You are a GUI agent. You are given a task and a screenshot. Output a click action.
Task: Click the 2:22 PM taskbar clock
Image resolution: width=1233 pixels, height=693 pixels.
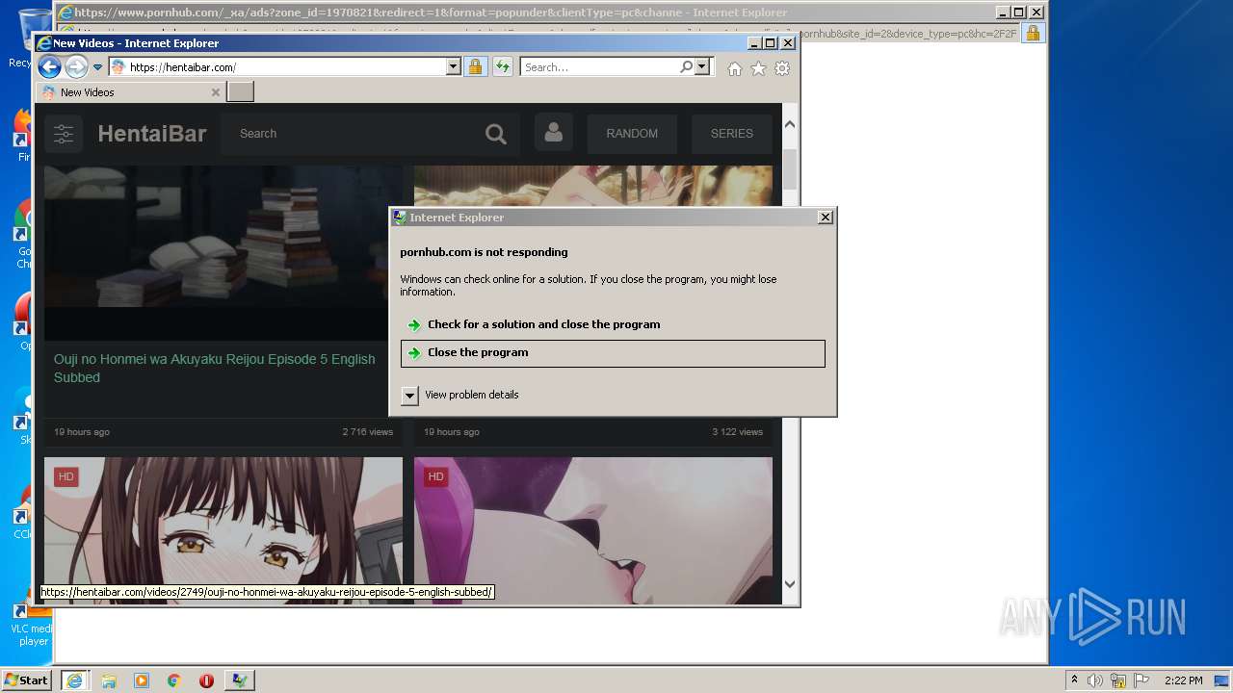click(x=1184, y=680)
